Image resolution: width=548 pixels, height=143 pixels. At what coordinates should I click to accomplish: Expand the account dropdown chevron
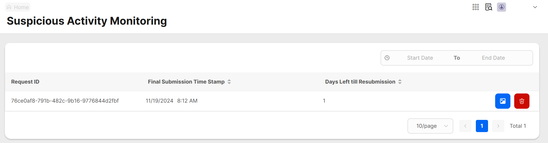pos(535,7)
